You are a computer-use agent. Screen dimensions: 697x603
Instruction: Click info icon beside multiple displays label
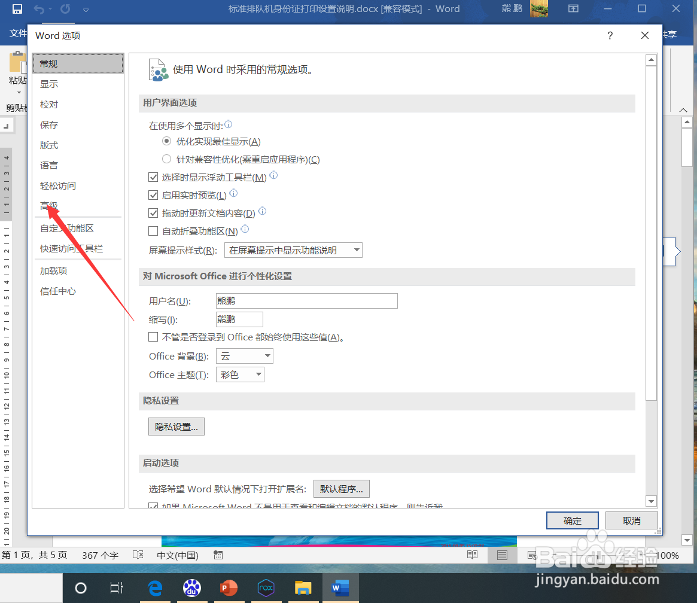228,124
